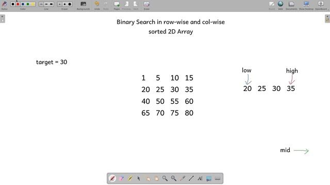Click matrix cell 55
The height and width of the screenshot is (185, 330).
coord(174,101)
